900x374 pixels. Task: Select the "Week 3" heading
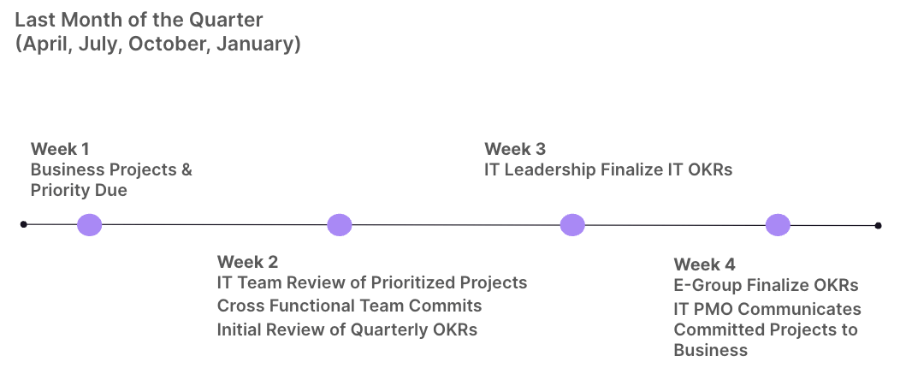click(x=515, y=148)
